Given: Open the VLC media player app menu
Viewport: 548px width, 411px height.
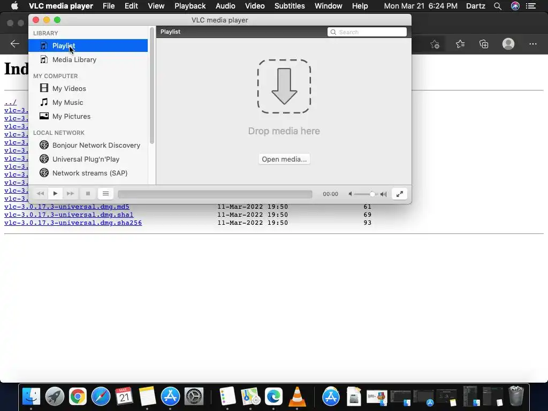Looking at the screenshot, I should pos(61,6).
